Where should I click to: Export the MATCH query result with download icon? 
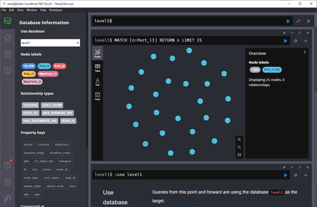click(x=306, y=41)
